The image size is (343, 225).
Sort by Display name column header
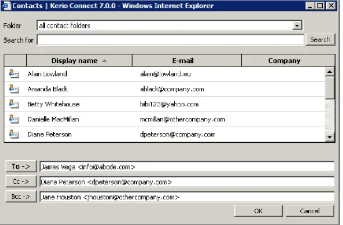(x=79, y=60)
